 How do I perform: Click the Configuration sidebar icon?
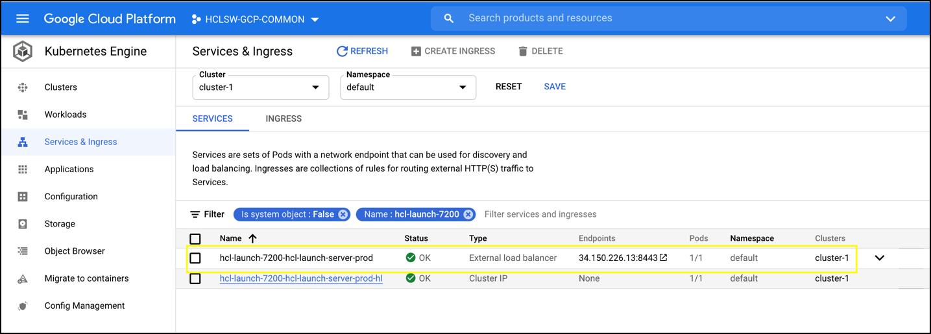pos(23,196)
